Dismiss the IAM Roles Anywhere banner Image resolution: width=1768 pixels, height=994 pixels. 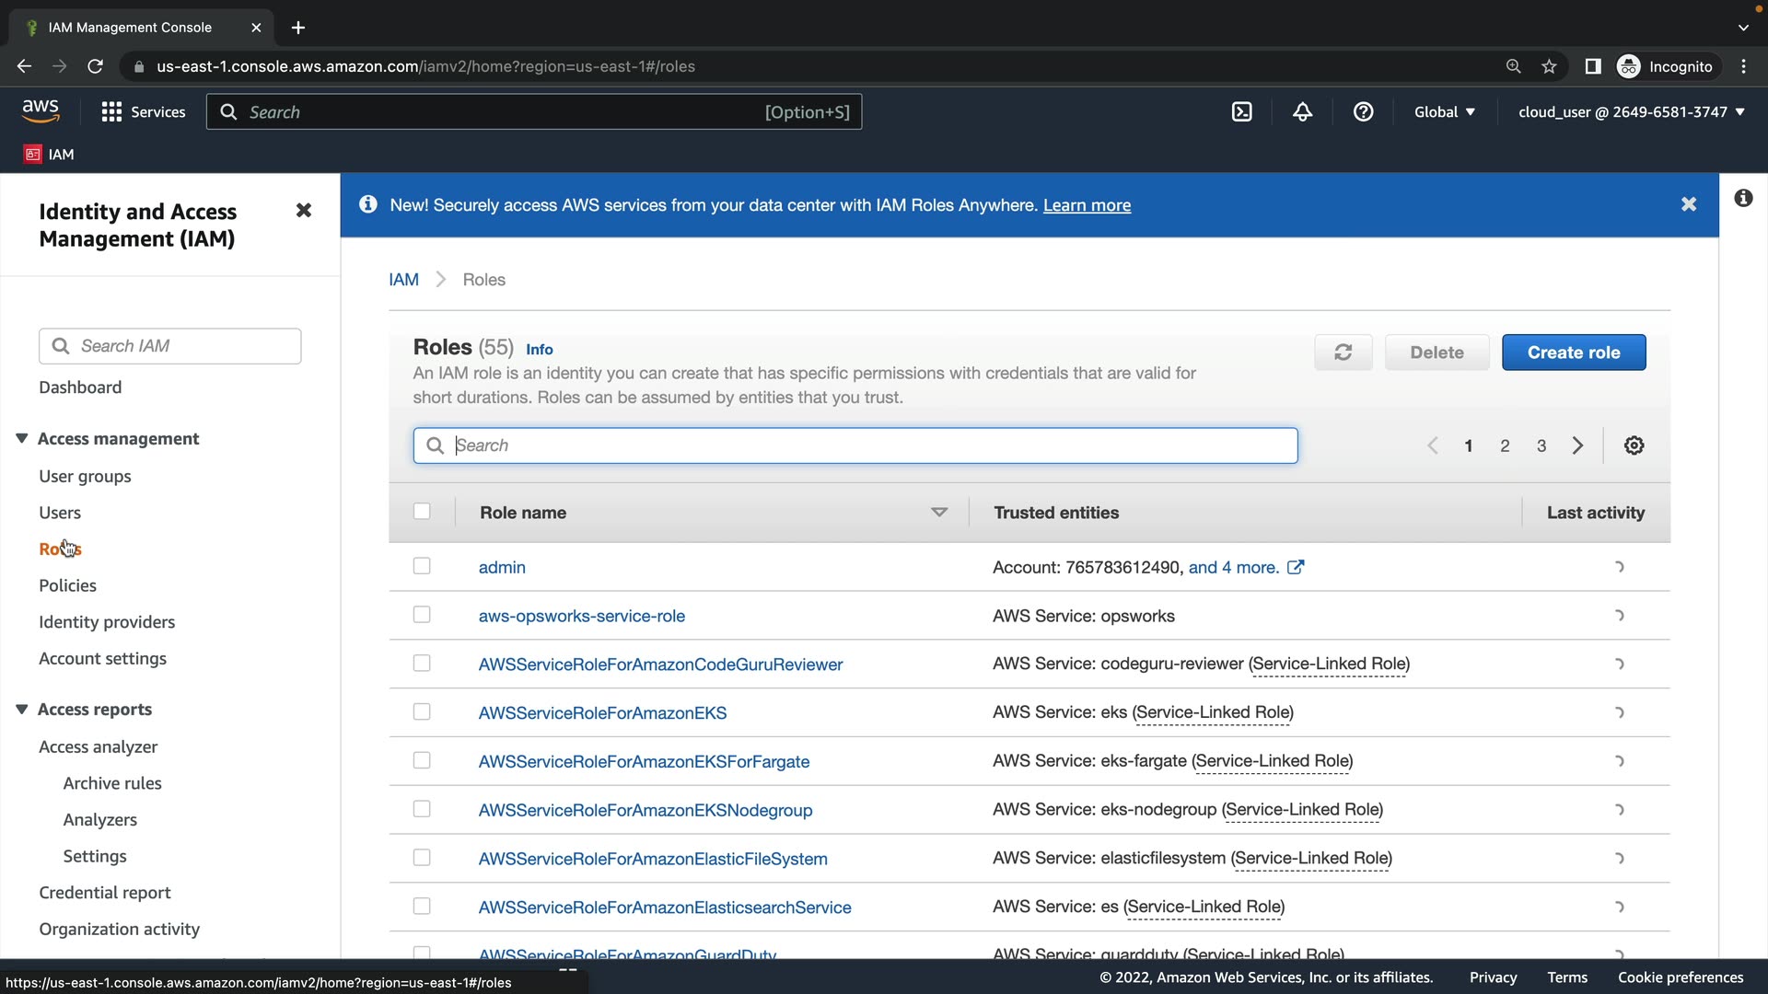1688,204
